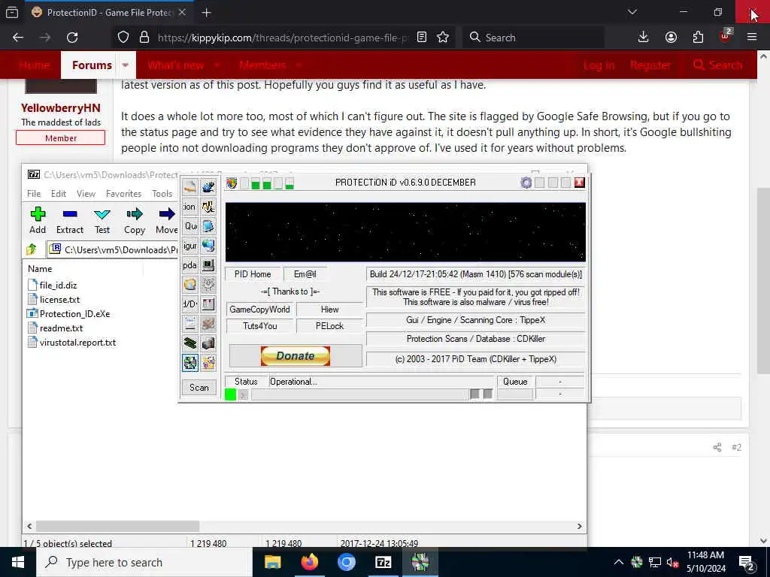This screenshot has width=770, height=577.
Task: Click the GameCopyWorld button
Action: pos(259,310)
